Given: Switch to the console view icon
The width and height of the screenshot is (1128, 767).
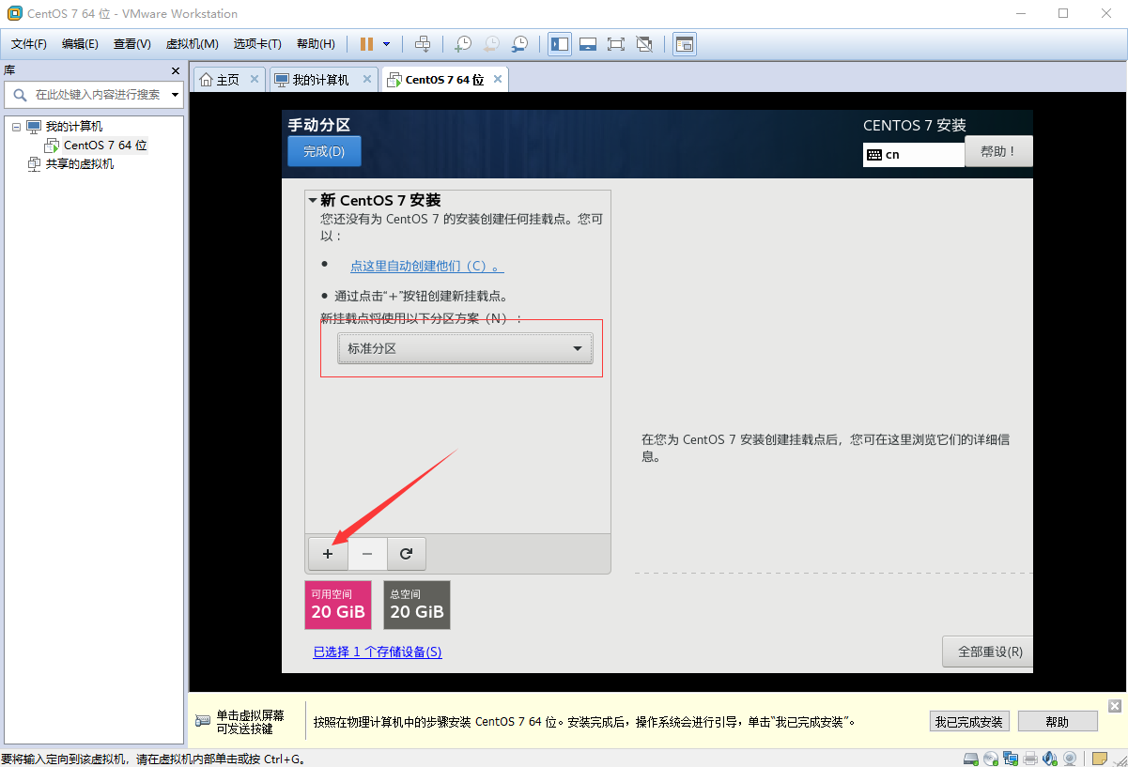Looking at the screenshot, I should pos(685,44).
